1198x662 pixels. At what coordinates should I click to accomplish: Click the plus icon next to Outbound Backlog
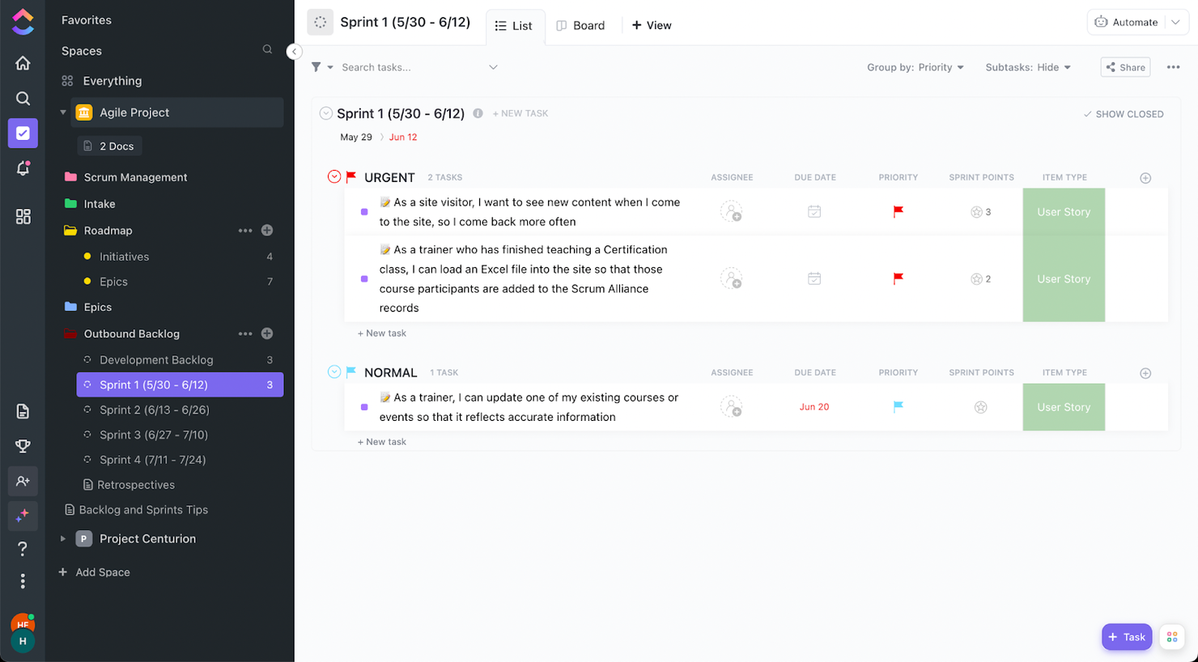[267, 333]
